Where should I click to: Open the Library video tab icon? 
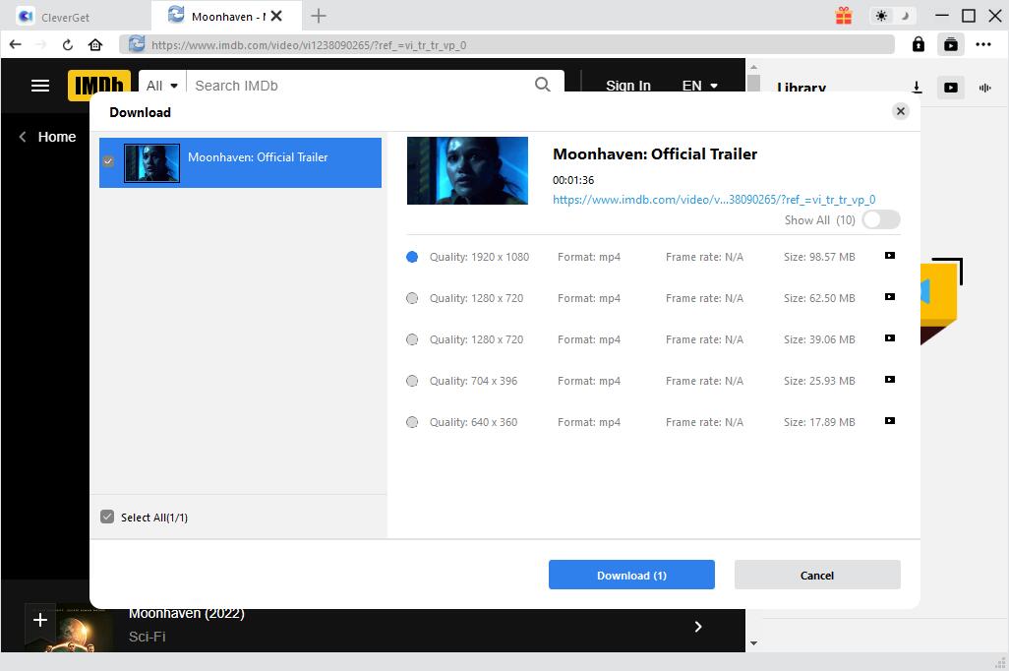tap(950, 88)
